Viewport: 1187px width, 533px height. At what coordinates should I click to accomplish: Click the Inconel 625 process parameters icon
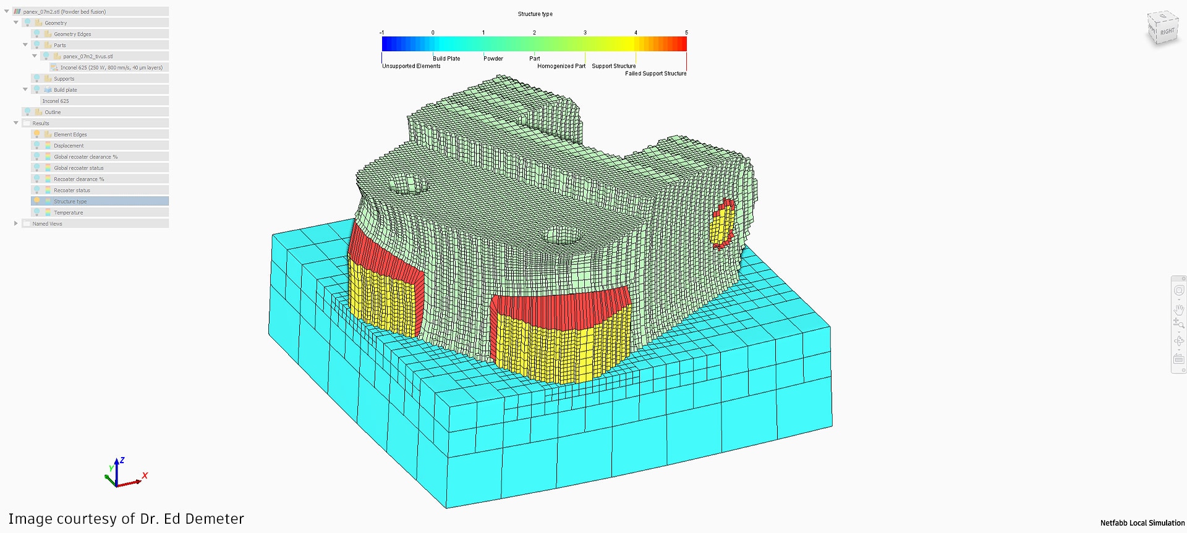pyautogui.click(x=54, y=67)
